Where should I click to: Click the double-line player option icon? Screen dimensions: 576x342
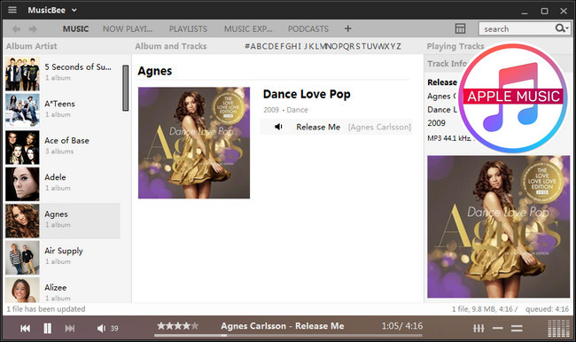[517, 328]
